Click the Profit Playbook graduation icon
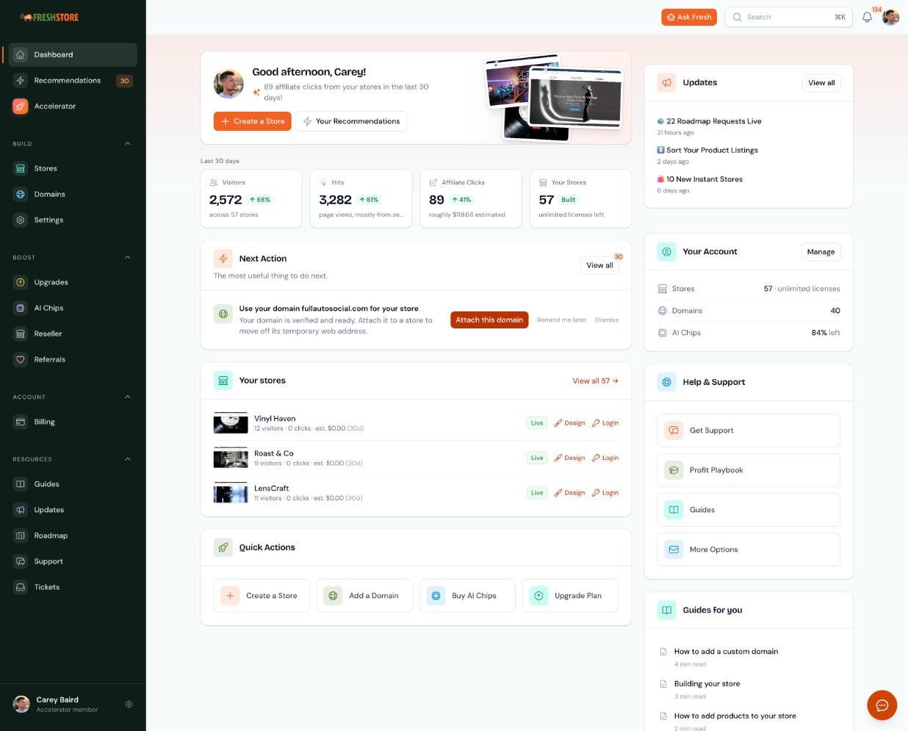 click(674, 470)
